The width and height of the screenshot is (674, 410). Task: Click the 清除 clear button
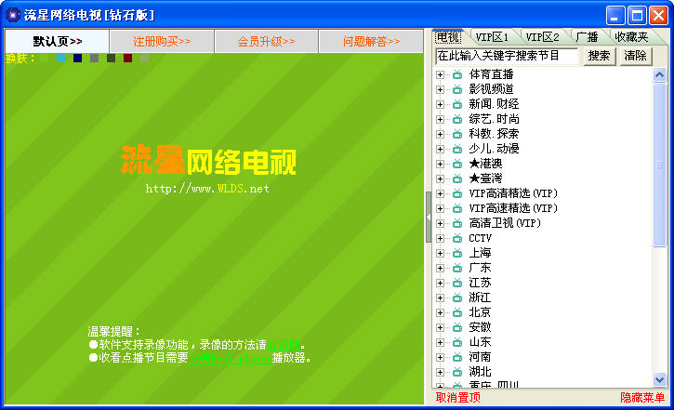click(636, 56)
